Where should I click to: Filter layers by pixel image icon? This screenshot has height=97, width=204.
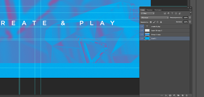[x=165, y=13]
